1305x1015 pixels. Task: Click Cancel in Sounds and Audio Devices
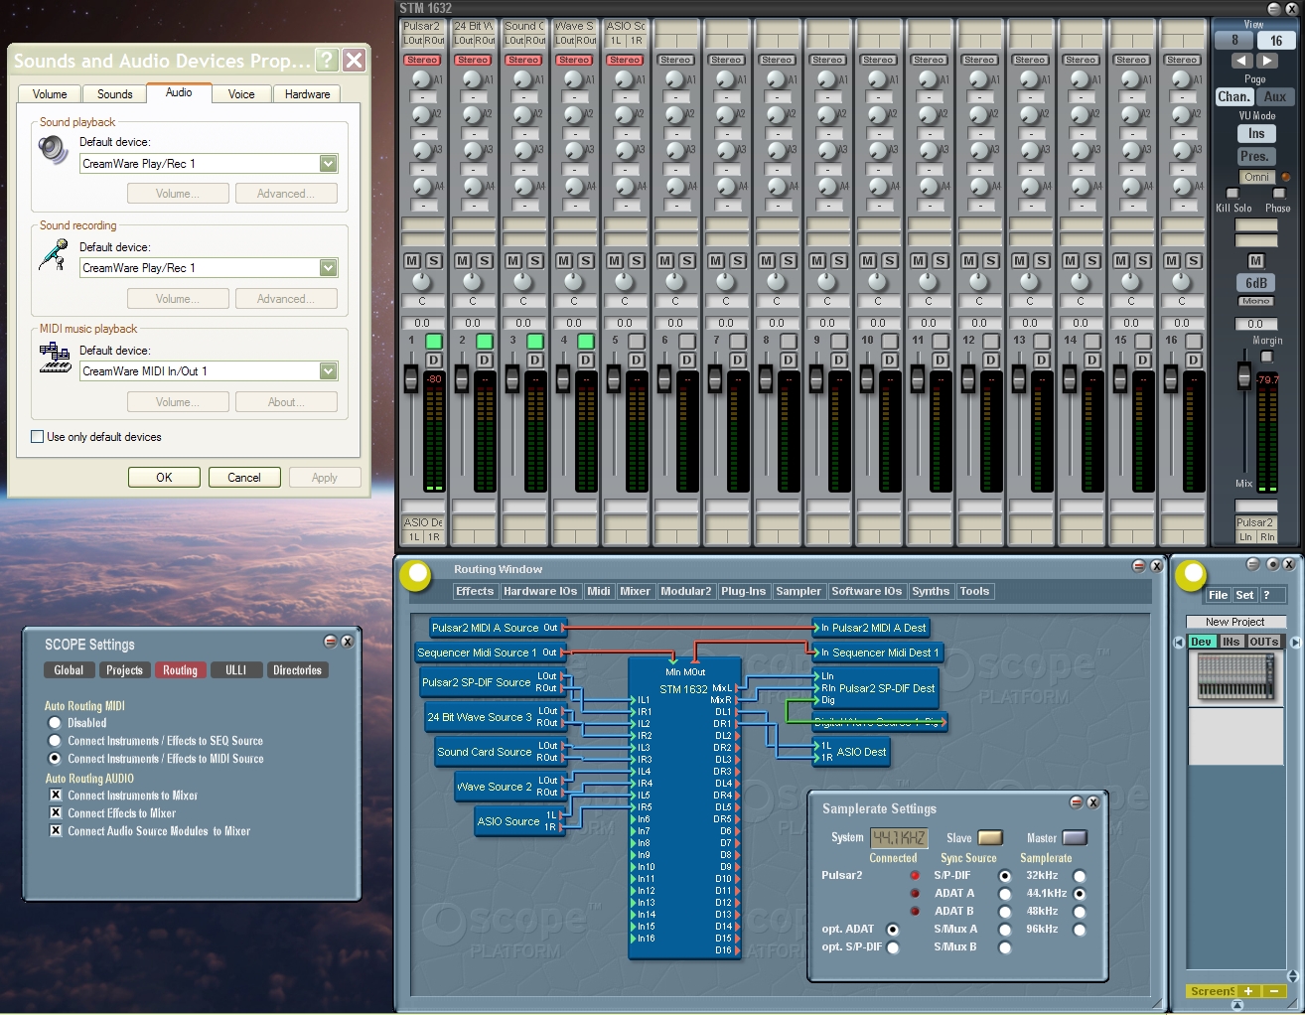click(244, 478)
